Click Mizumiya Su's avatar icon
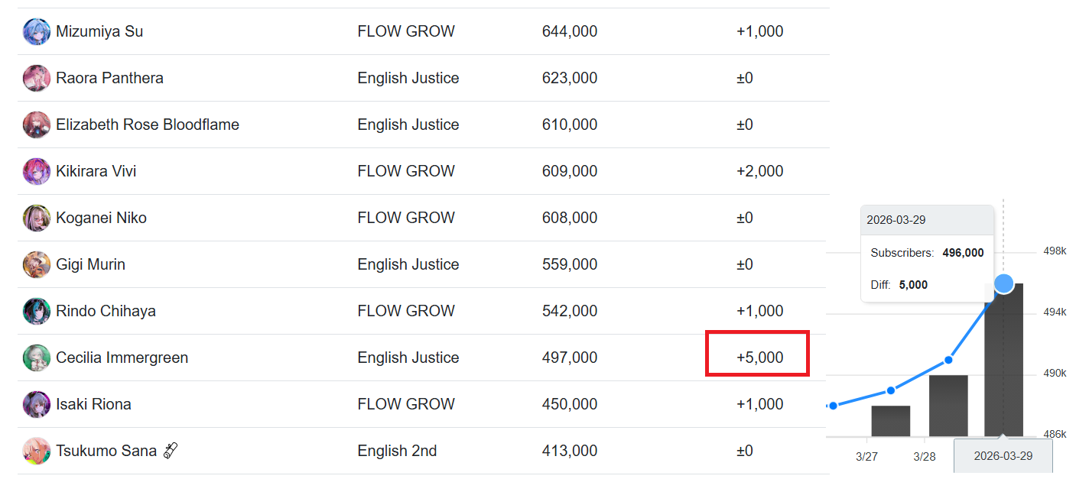Viewport: 1076px width, 479px height. pos(37,32)
